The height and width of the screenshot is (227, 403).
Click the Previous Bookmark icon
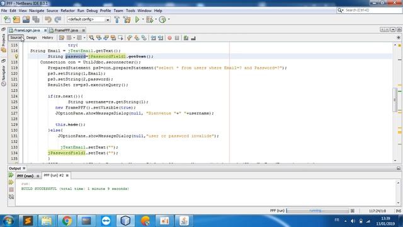tap(129, 38)
